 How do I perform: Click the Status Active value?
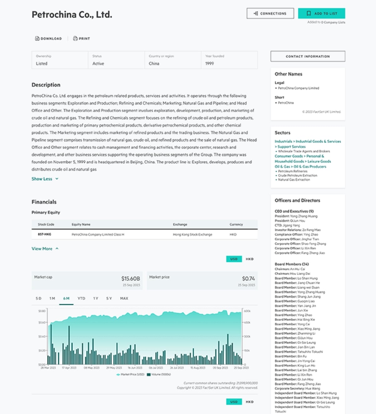(98, 63)
